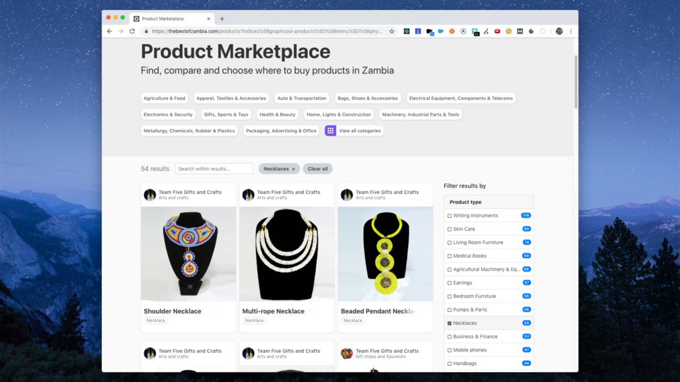Image resolution: width=680 pixels, height=382 pixels.
Task: Tick the Business & Finance checkbox
Action: 450,337
